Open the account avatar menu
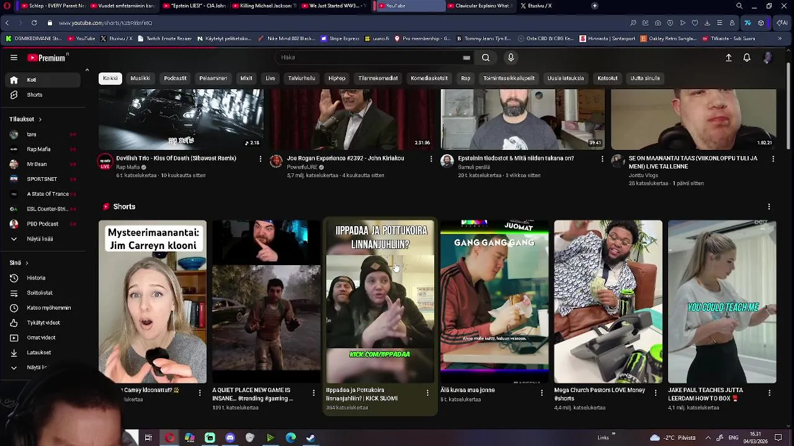This screenshot has width=794, height=446. coord(767,58)
